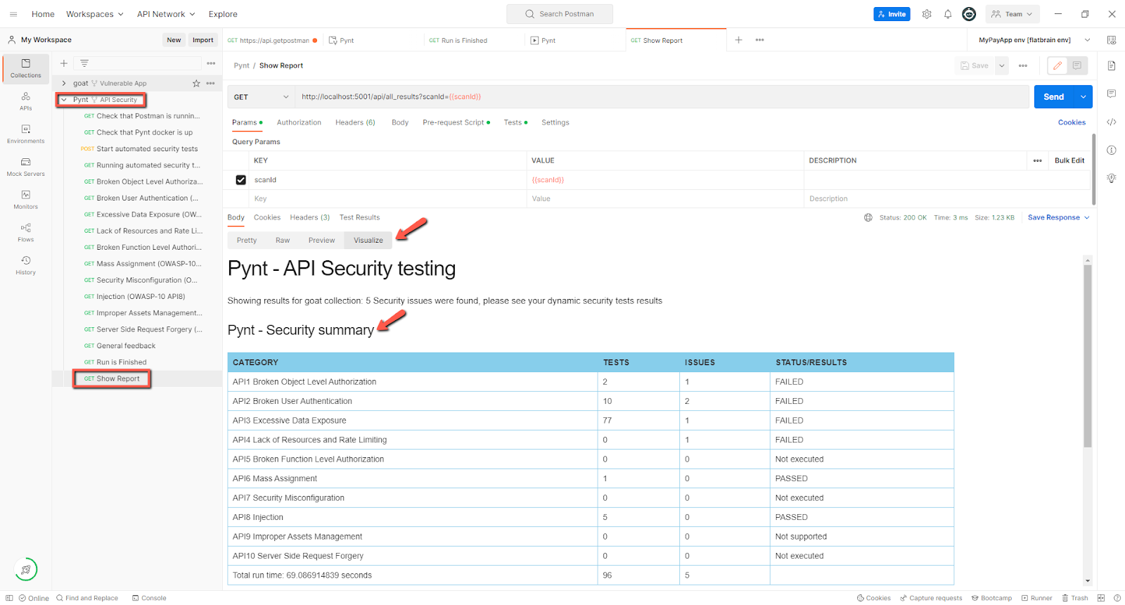Open the MyPayApp environment selector dropdown
Screen dimensions: 1125x605
click(x=1034, y=40)
